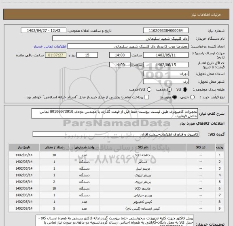233x226 pixels.
Task: Click the مانیتور LCD item name
Action: click(142, 188)
